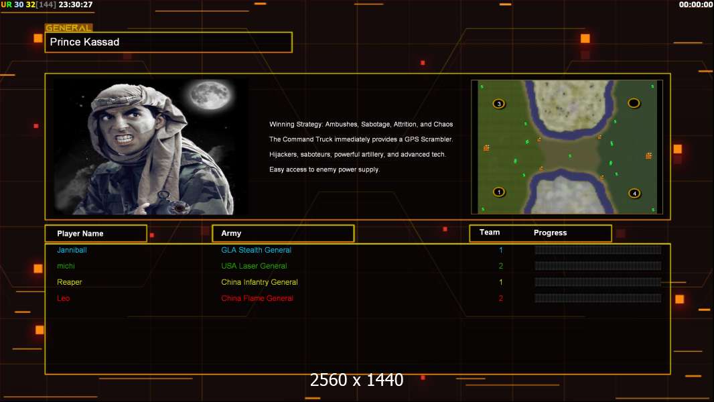This screenshot has width=714, height=402.
Task: Click Leo's loading progress bar
Action: tap(598, 298)
